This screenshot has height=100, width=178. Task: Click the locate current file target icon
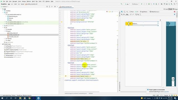coord(47,7)
